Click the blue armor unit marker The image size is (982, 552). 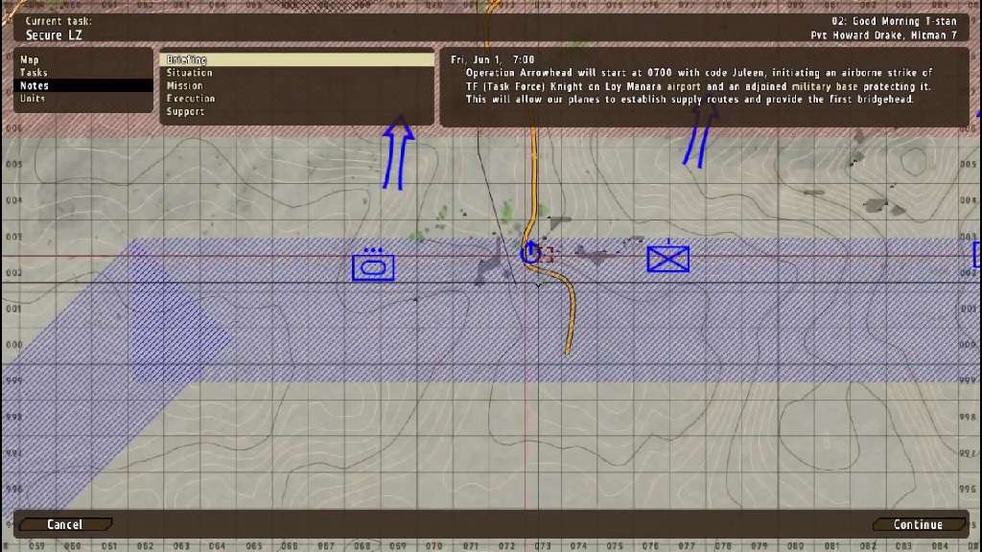[x=373, y=266]
